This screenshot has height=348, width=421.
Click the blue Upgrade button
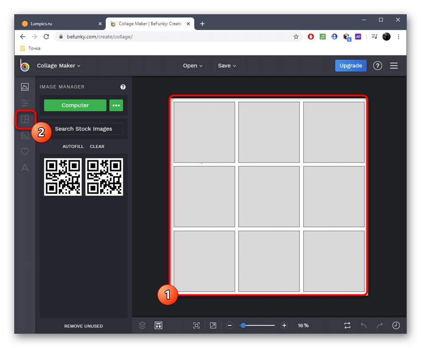point(351,66)
